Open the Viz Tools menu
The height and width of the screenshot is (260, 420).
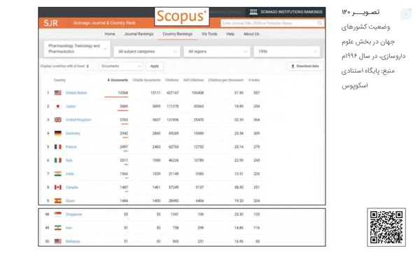(x=209, y=34)
